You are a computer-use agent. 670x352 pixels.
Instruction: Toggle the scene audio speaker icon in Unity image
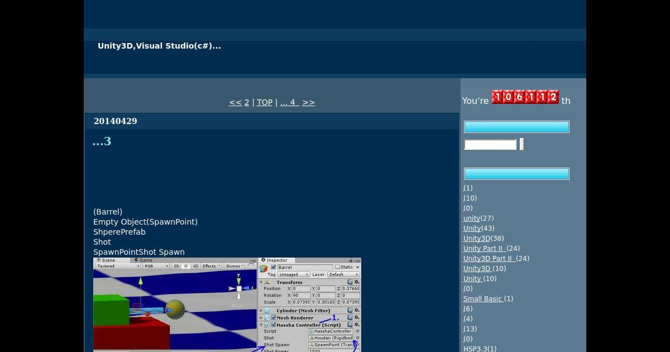click(x=195, y=266)
